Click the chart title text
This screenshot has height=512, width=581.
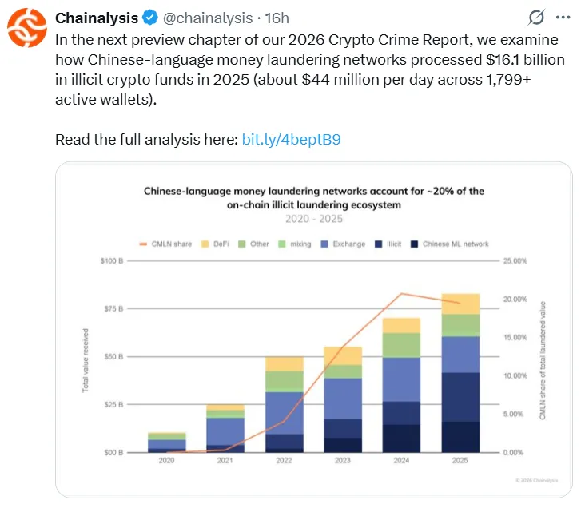pyautogui.click(x=313, y=197)
